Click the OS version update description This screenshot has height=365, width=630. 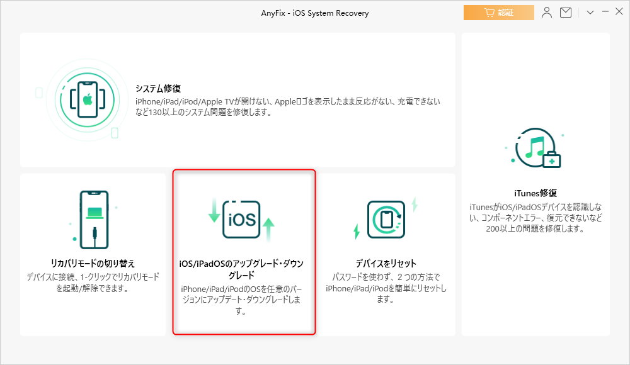[x=241, y=300]
